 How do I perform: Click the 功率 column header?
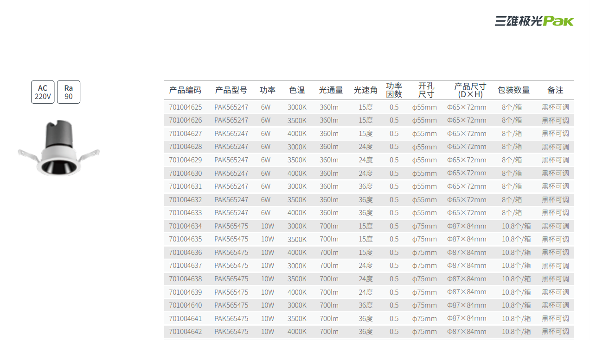click(267, 90)
